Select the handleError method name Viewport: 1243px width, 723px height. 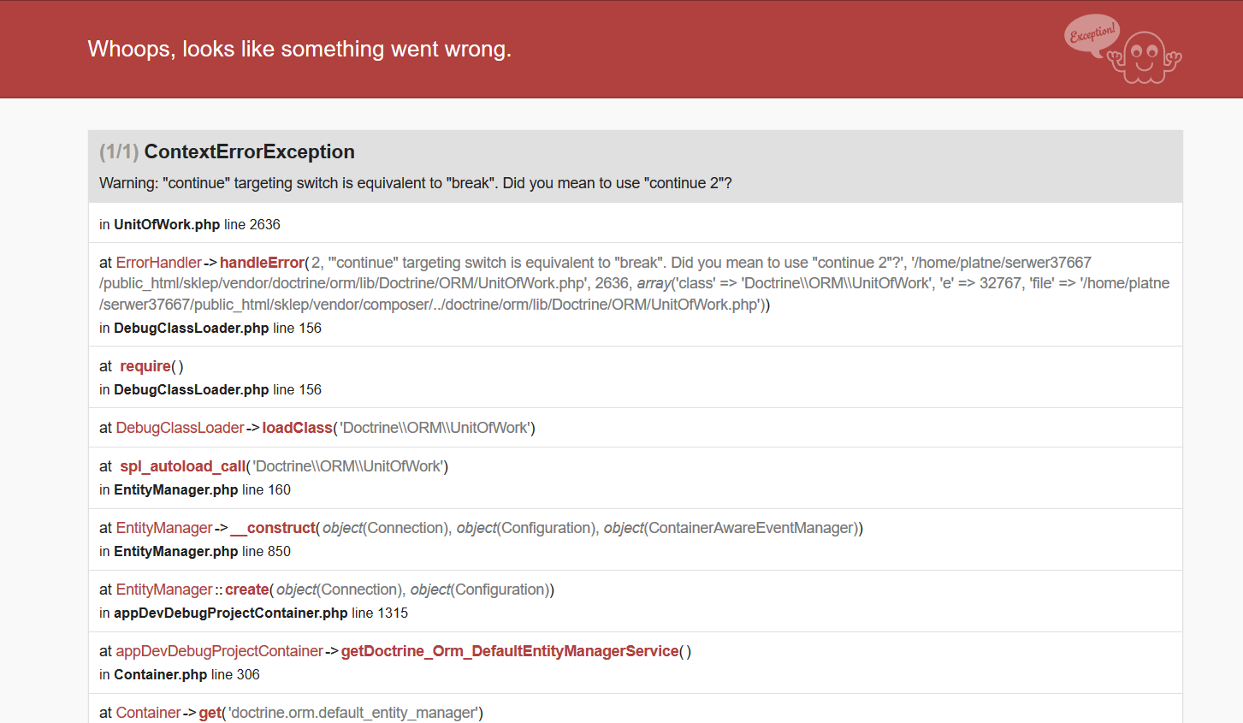tap(262, 263)
